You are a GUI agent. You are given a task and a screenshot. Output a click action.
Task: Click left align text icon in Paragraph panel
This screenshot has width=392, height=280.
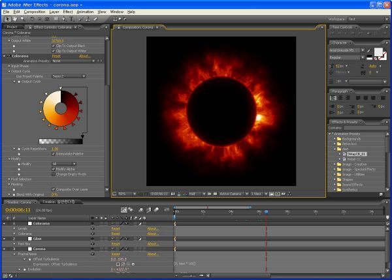(x=333, y=98)
